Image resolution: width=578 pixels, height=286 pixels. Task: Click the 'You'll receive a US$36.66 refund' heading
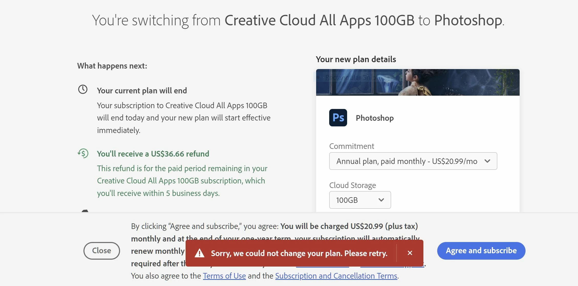(153, 154)
